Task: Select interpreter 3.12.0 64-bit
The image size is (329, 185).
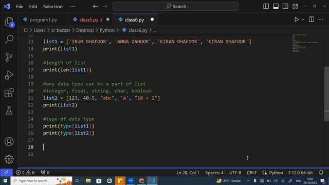Action: click(x=300, y=173)
